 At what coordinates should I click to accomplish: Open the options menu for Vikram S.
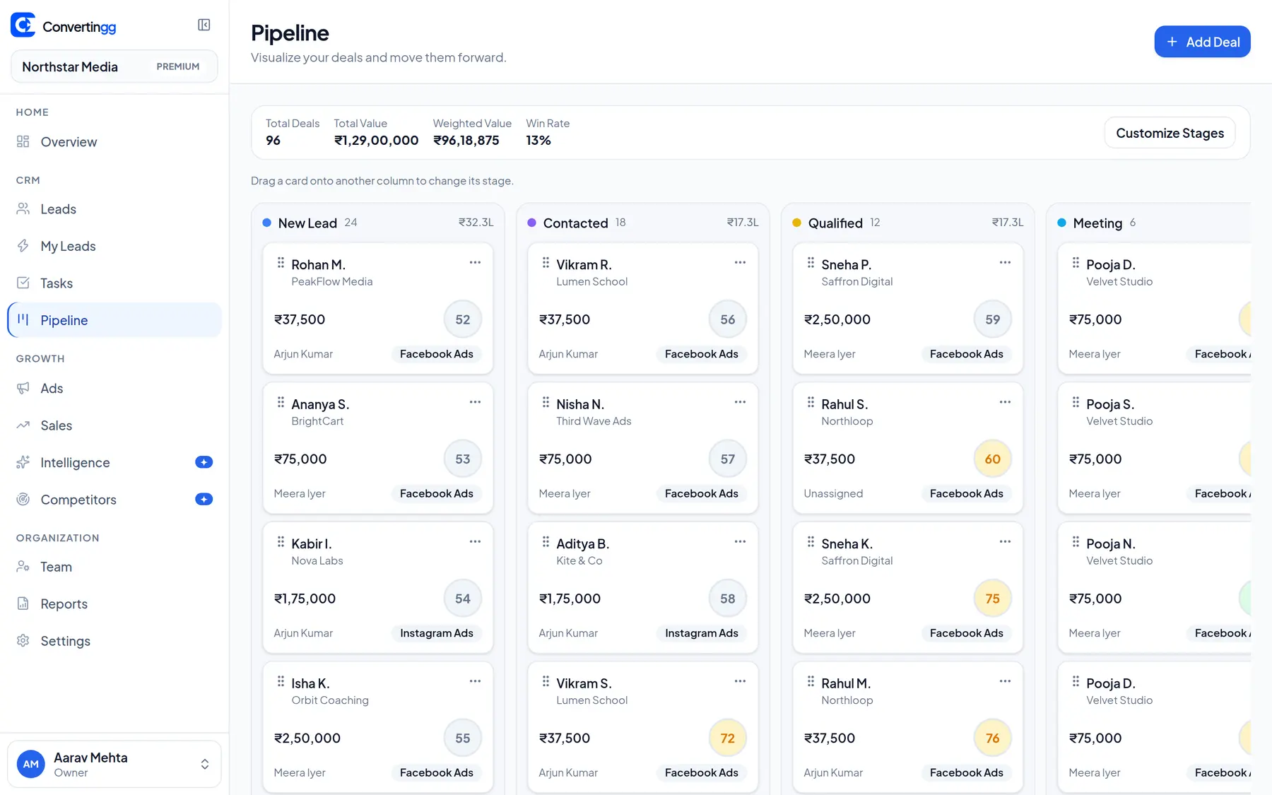coord(740,681)
